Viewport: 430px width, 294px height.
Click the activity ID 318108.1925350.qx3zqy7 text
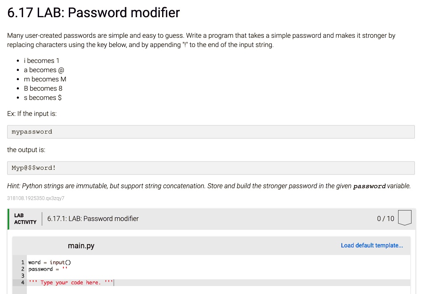pyautogui.click(x=36, y=198)
